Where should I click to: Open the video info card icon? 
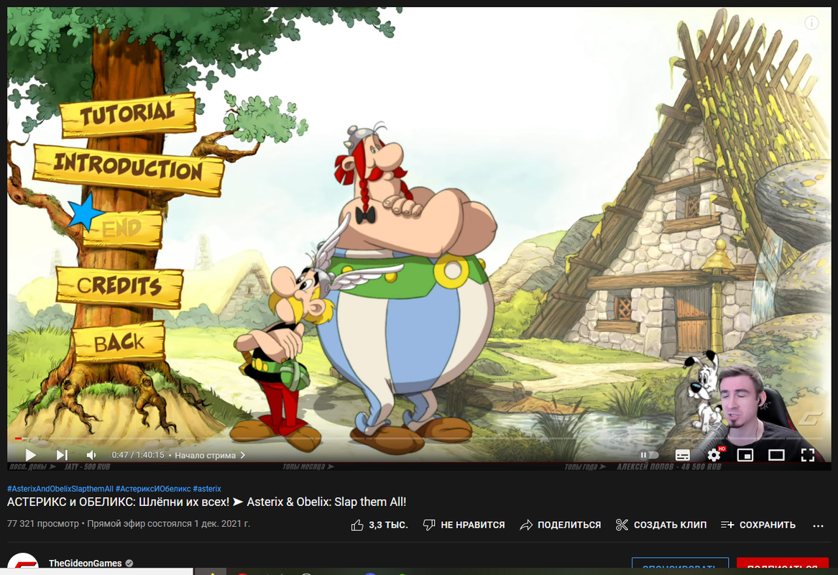pos(811,23)
